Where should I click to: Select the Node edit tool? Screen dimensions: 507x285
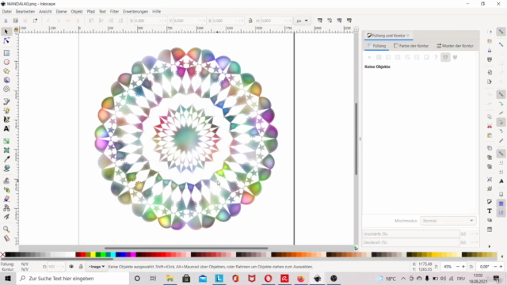[6, 40]
